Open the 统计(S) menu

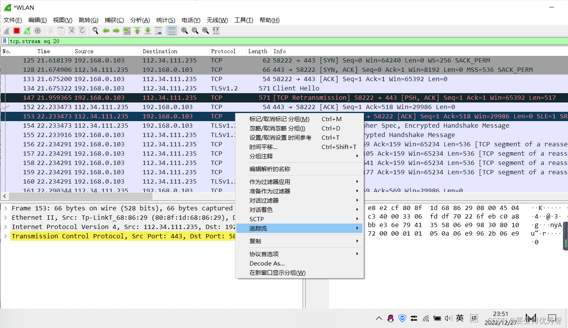(x=166, y=20)
